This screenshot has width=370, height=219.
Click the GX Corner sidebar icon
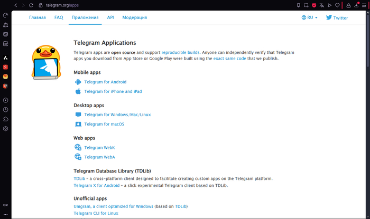(5, 205)
